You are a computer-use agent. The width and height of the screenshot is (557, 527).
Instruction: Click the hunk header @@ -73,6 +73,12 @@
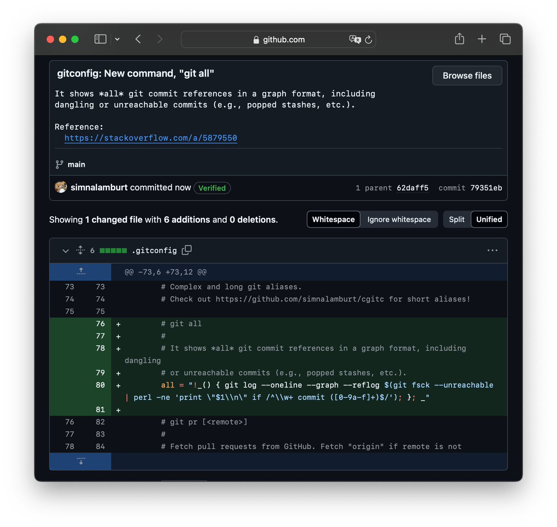166,272
